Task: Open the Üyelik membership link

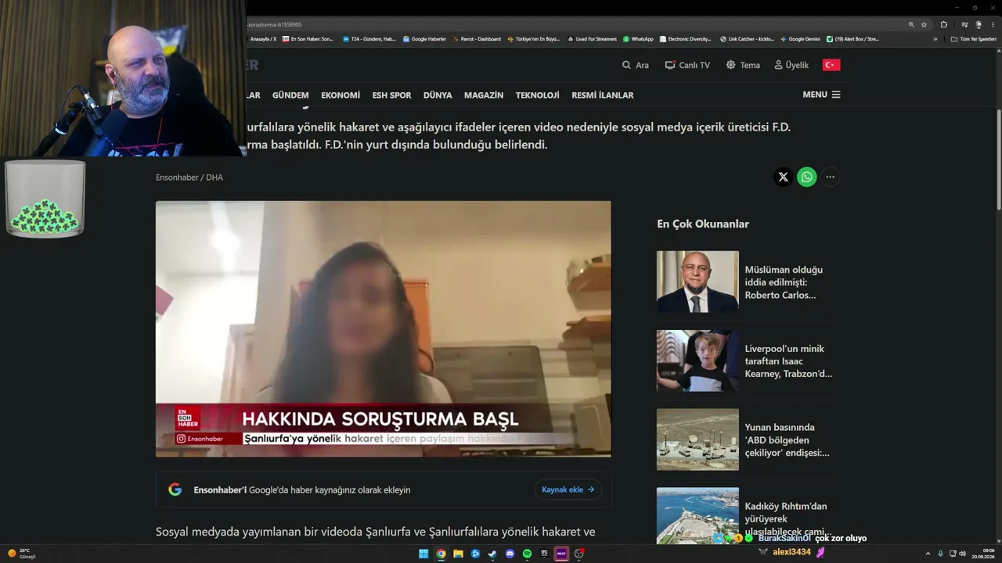Action: point(791,65)
